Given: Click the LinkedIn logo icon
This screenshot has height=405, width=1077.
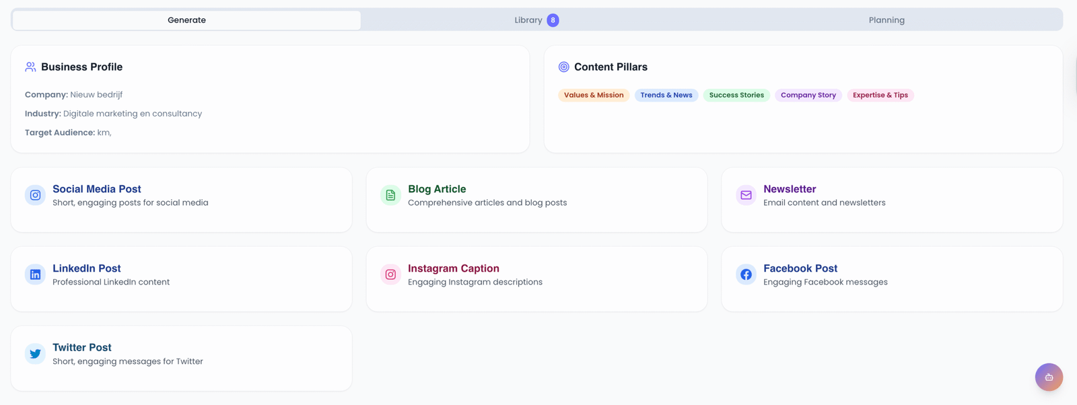Looking at the screenshot, I should pos(35,274).
